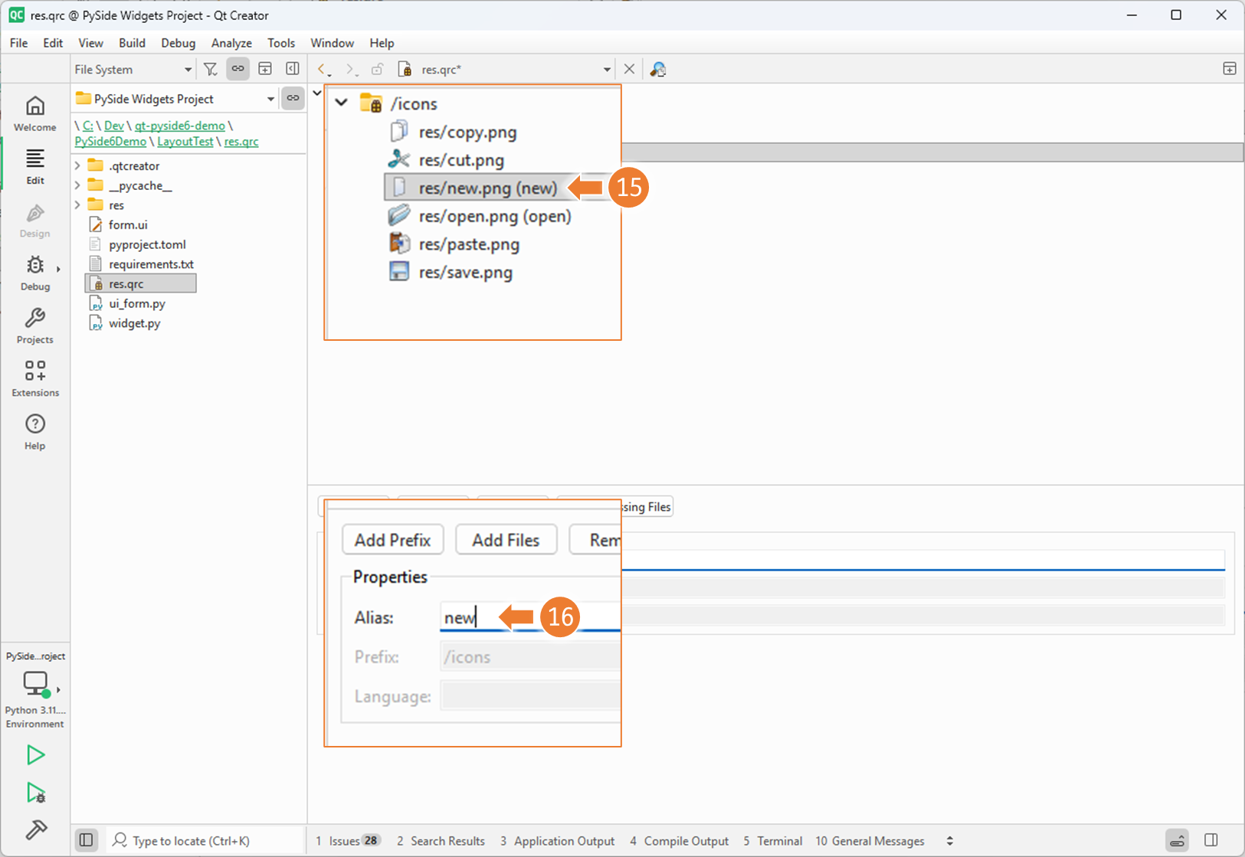Expand the __pycache__ folder
Image resolution: width=1245 pixels, height=857 pixels.
(77, 185)
